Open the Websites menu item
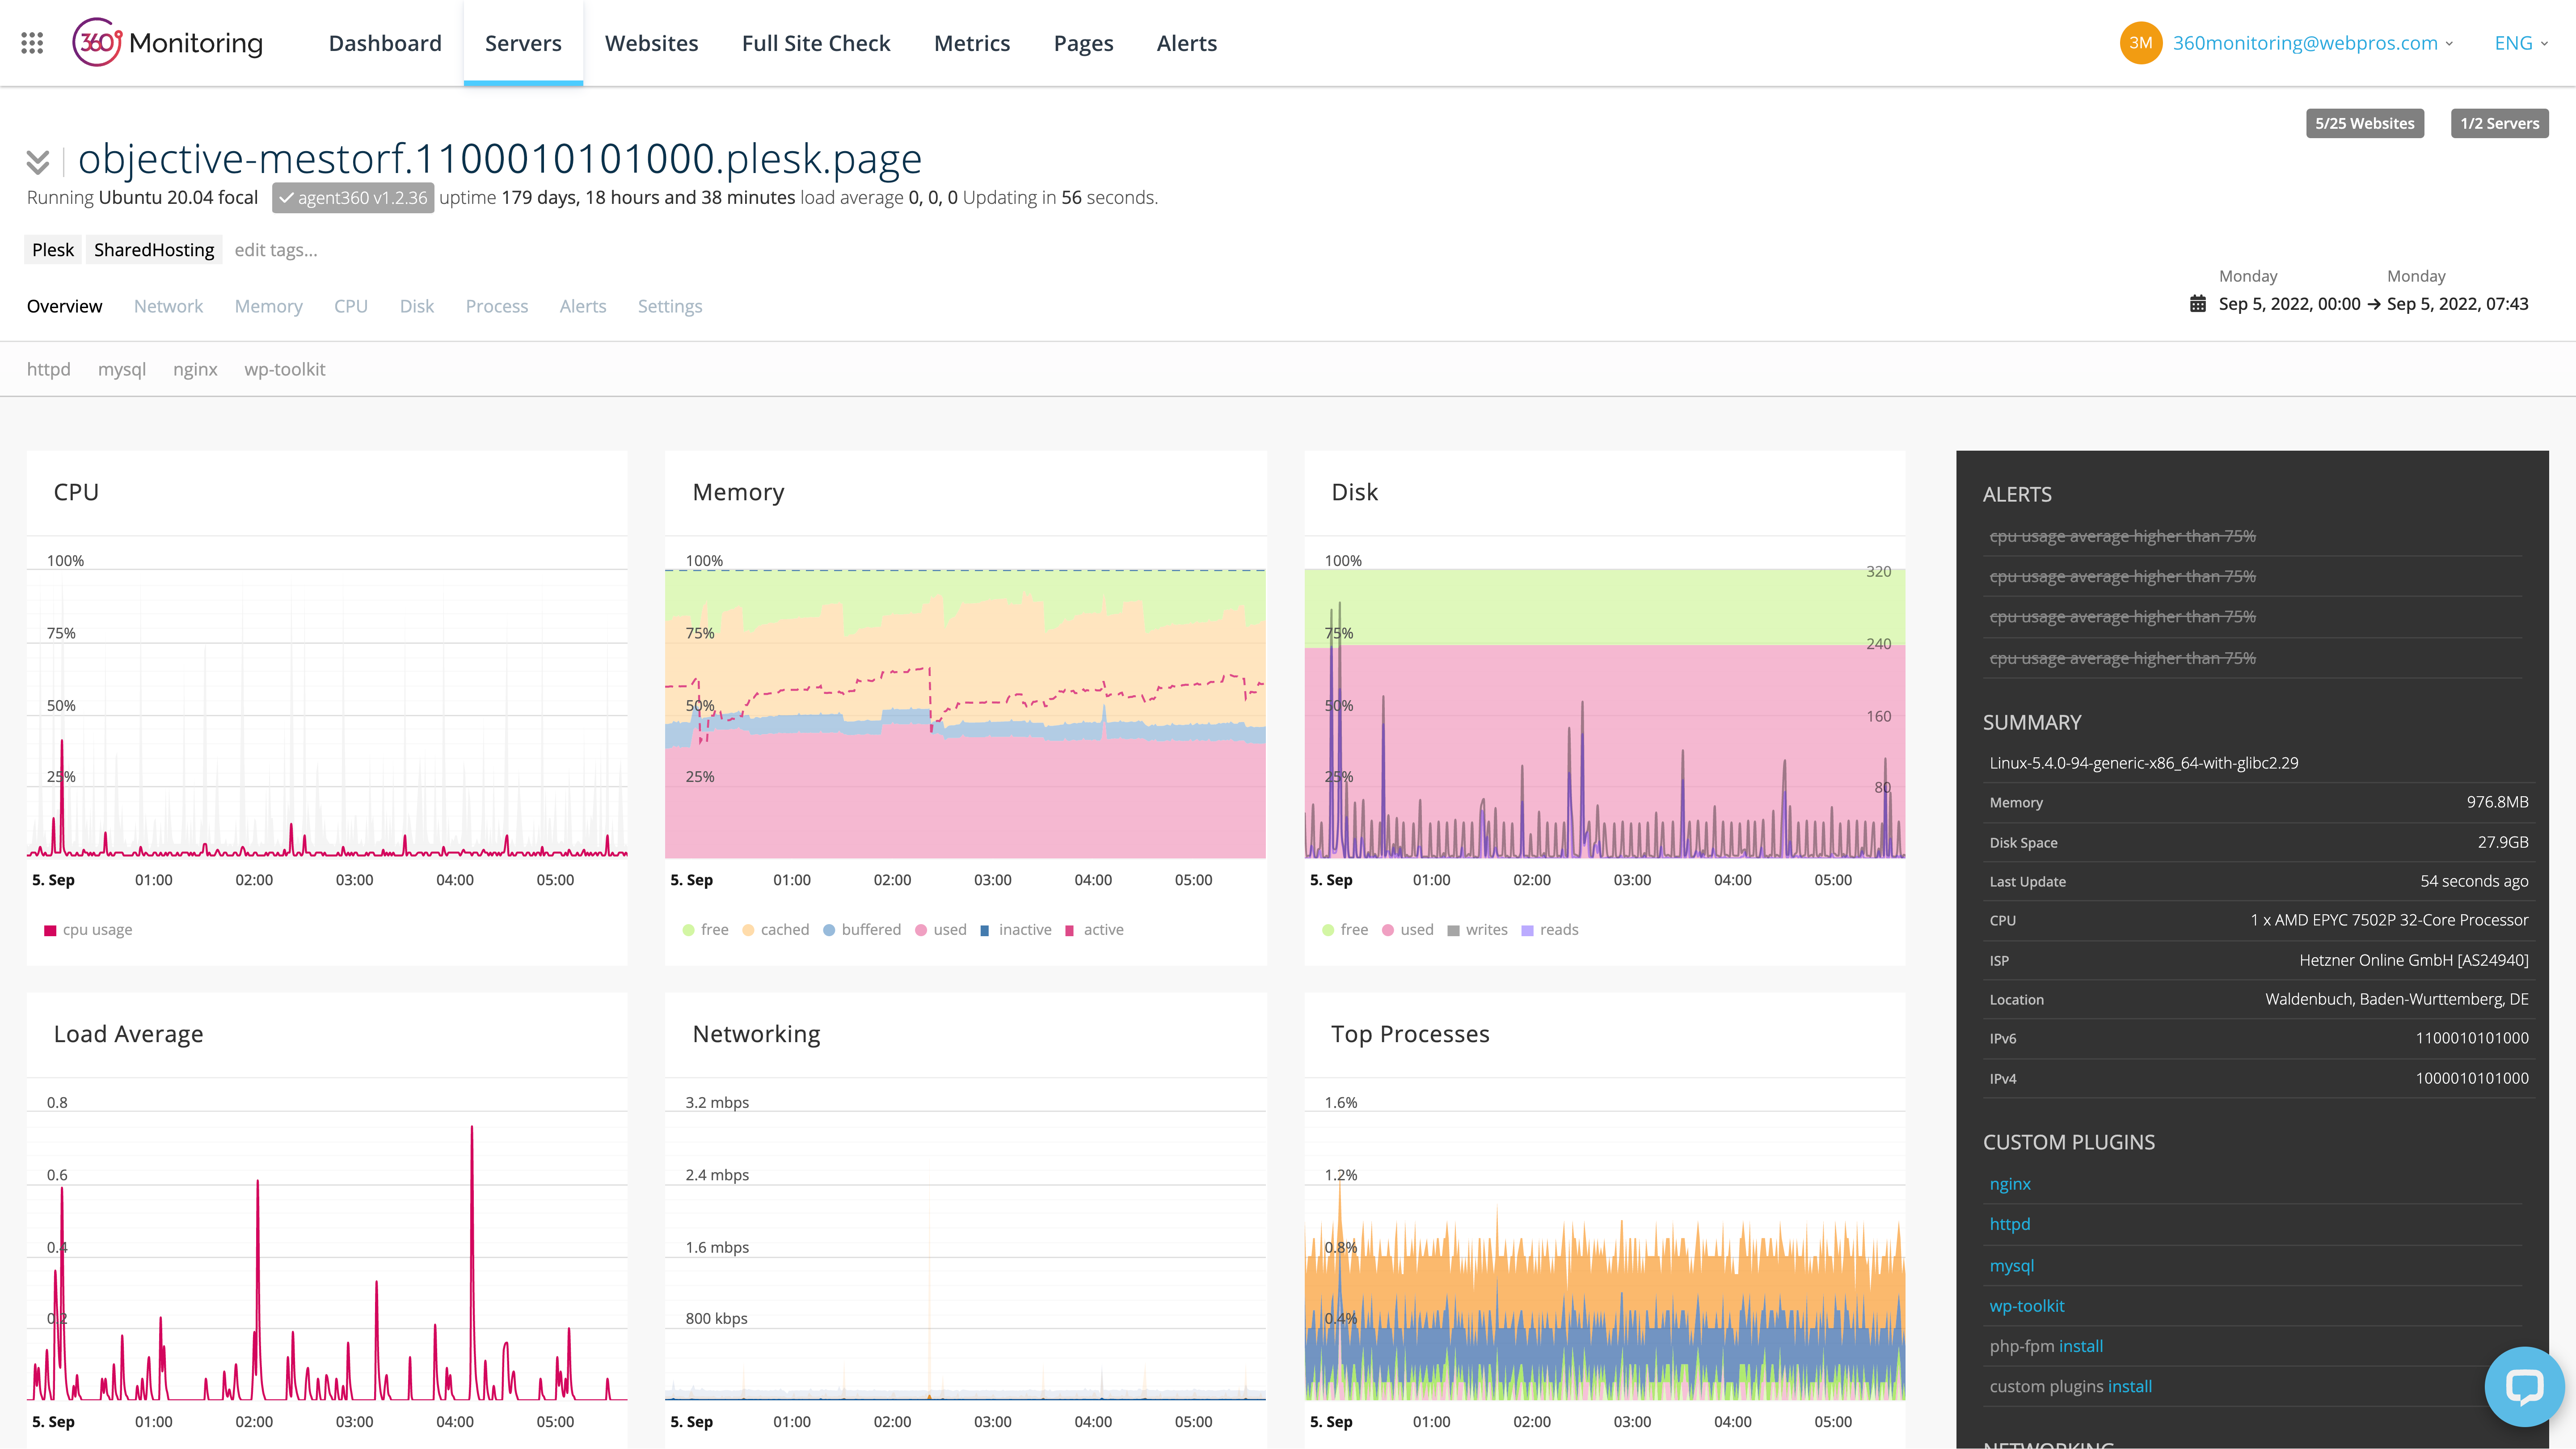The height and width of the screenshot is (1449, 2576). click(651, 43)
